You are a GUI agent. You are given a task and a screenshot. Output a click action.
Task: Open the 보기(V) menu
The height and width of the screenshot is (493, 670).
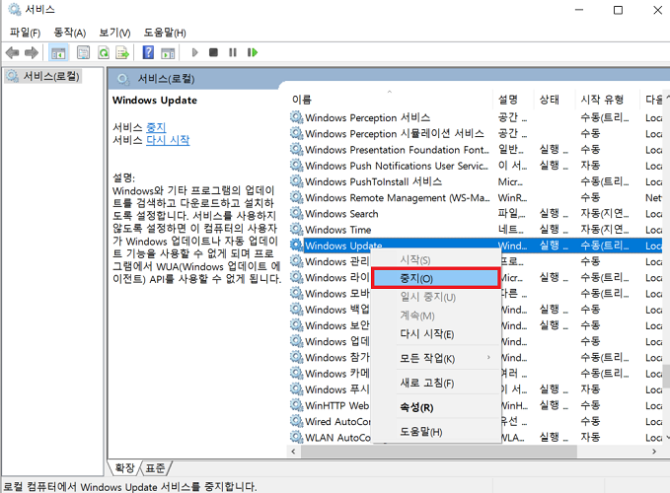tap(114, 33)
